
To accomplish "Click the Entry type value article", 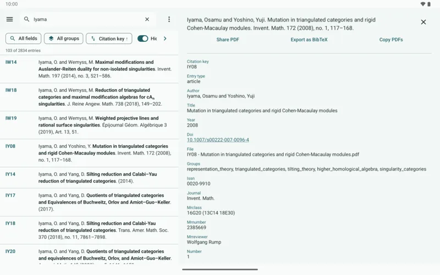I will coord(194,81).
